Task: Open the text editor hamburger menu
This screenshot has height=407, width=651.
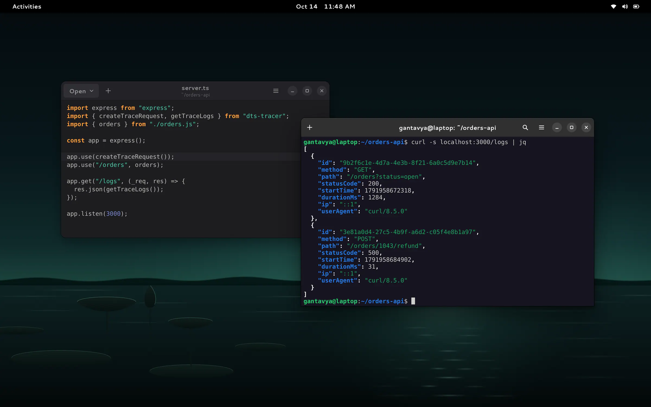Action: coord(276,91)
